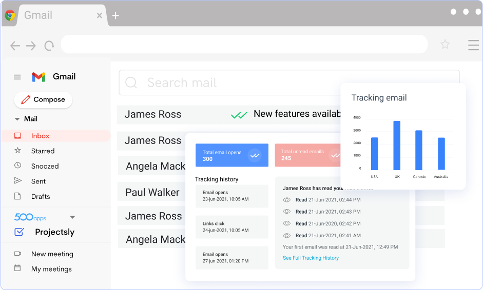Go to the Snoozed folder

point(45,166)
